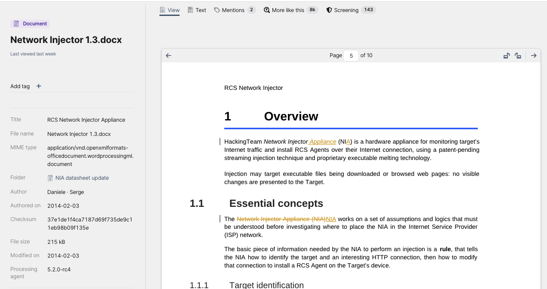Select the title value 'RCS Network Injector Appliance'

pyautogui.click(x=86, y=120)
